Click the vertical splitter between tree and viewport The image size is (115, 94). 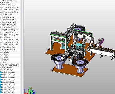[22, 47]
